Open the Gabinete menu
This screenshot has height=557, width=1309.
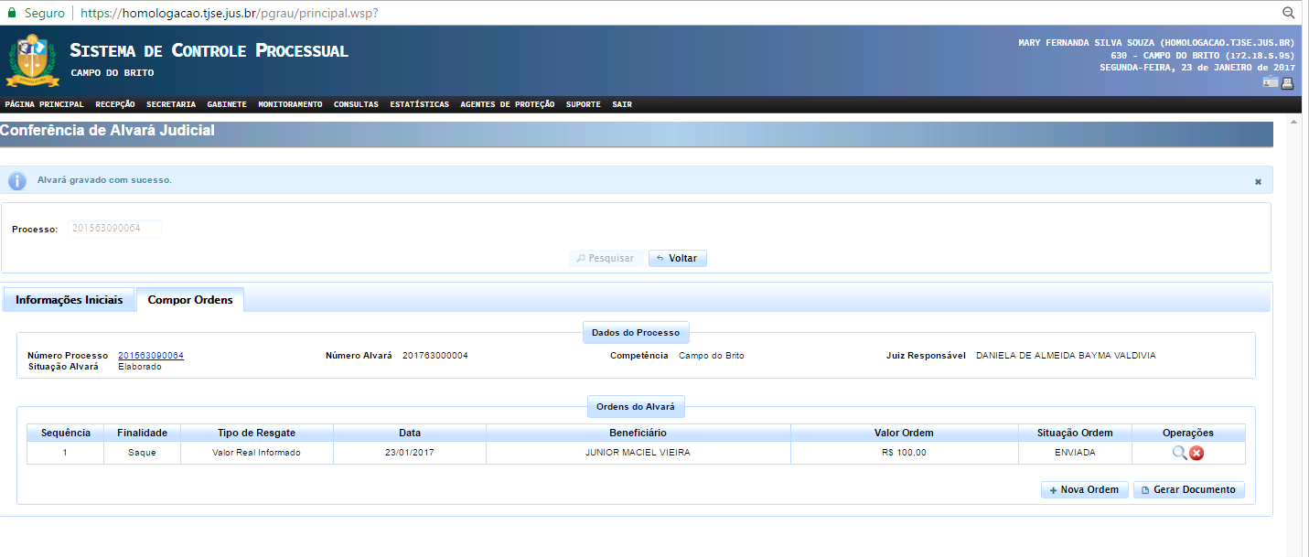[227, 104]
